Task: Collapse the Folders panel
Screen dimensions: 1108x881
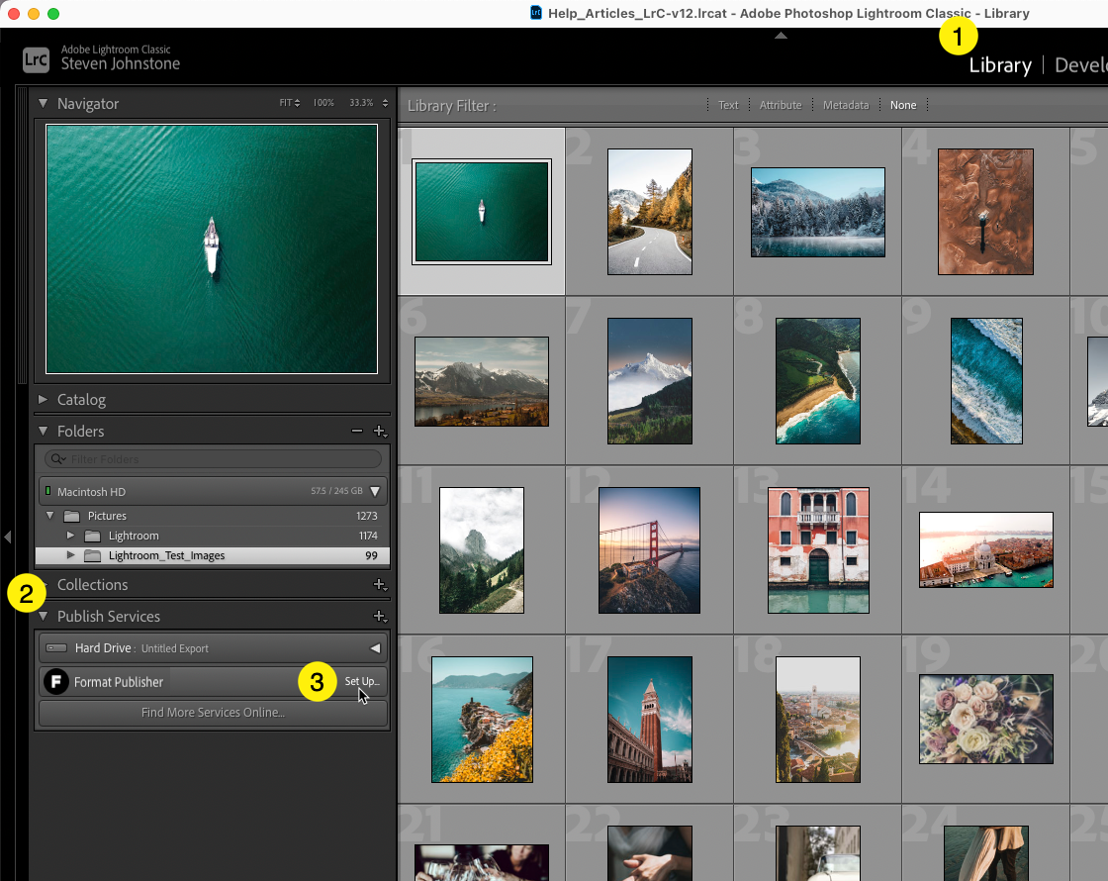Action: 44,431
